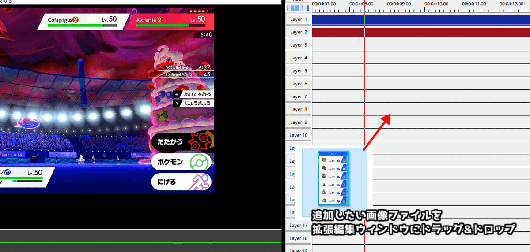Click the Layer 10 header button

tap(298, 135)
